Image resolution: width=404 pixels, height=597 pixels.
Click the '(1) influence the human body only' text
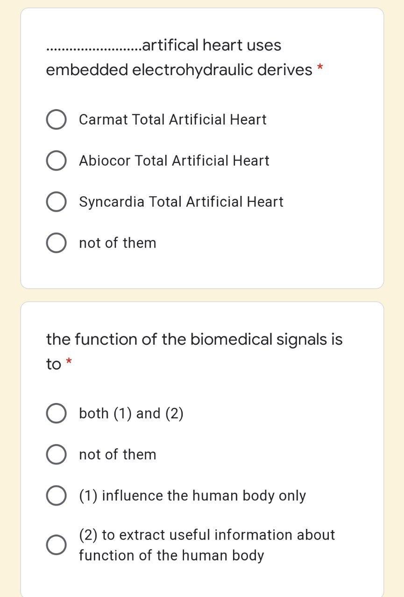pyautogui.click(x=192, y=496)
